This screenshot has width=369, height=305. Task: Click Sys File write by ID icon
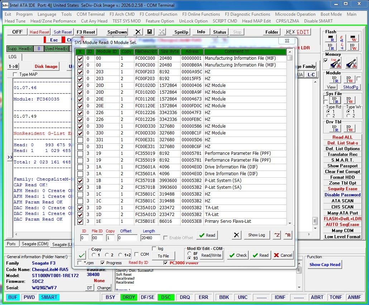(x=349, y=100)
